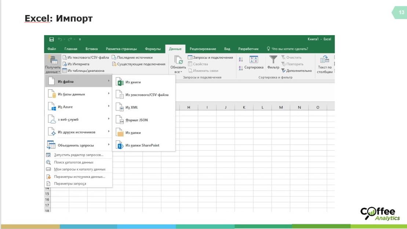This screenshot has width=407, height=229.
Task: Click the 'Последние источники' button
Action: [132, 58]
